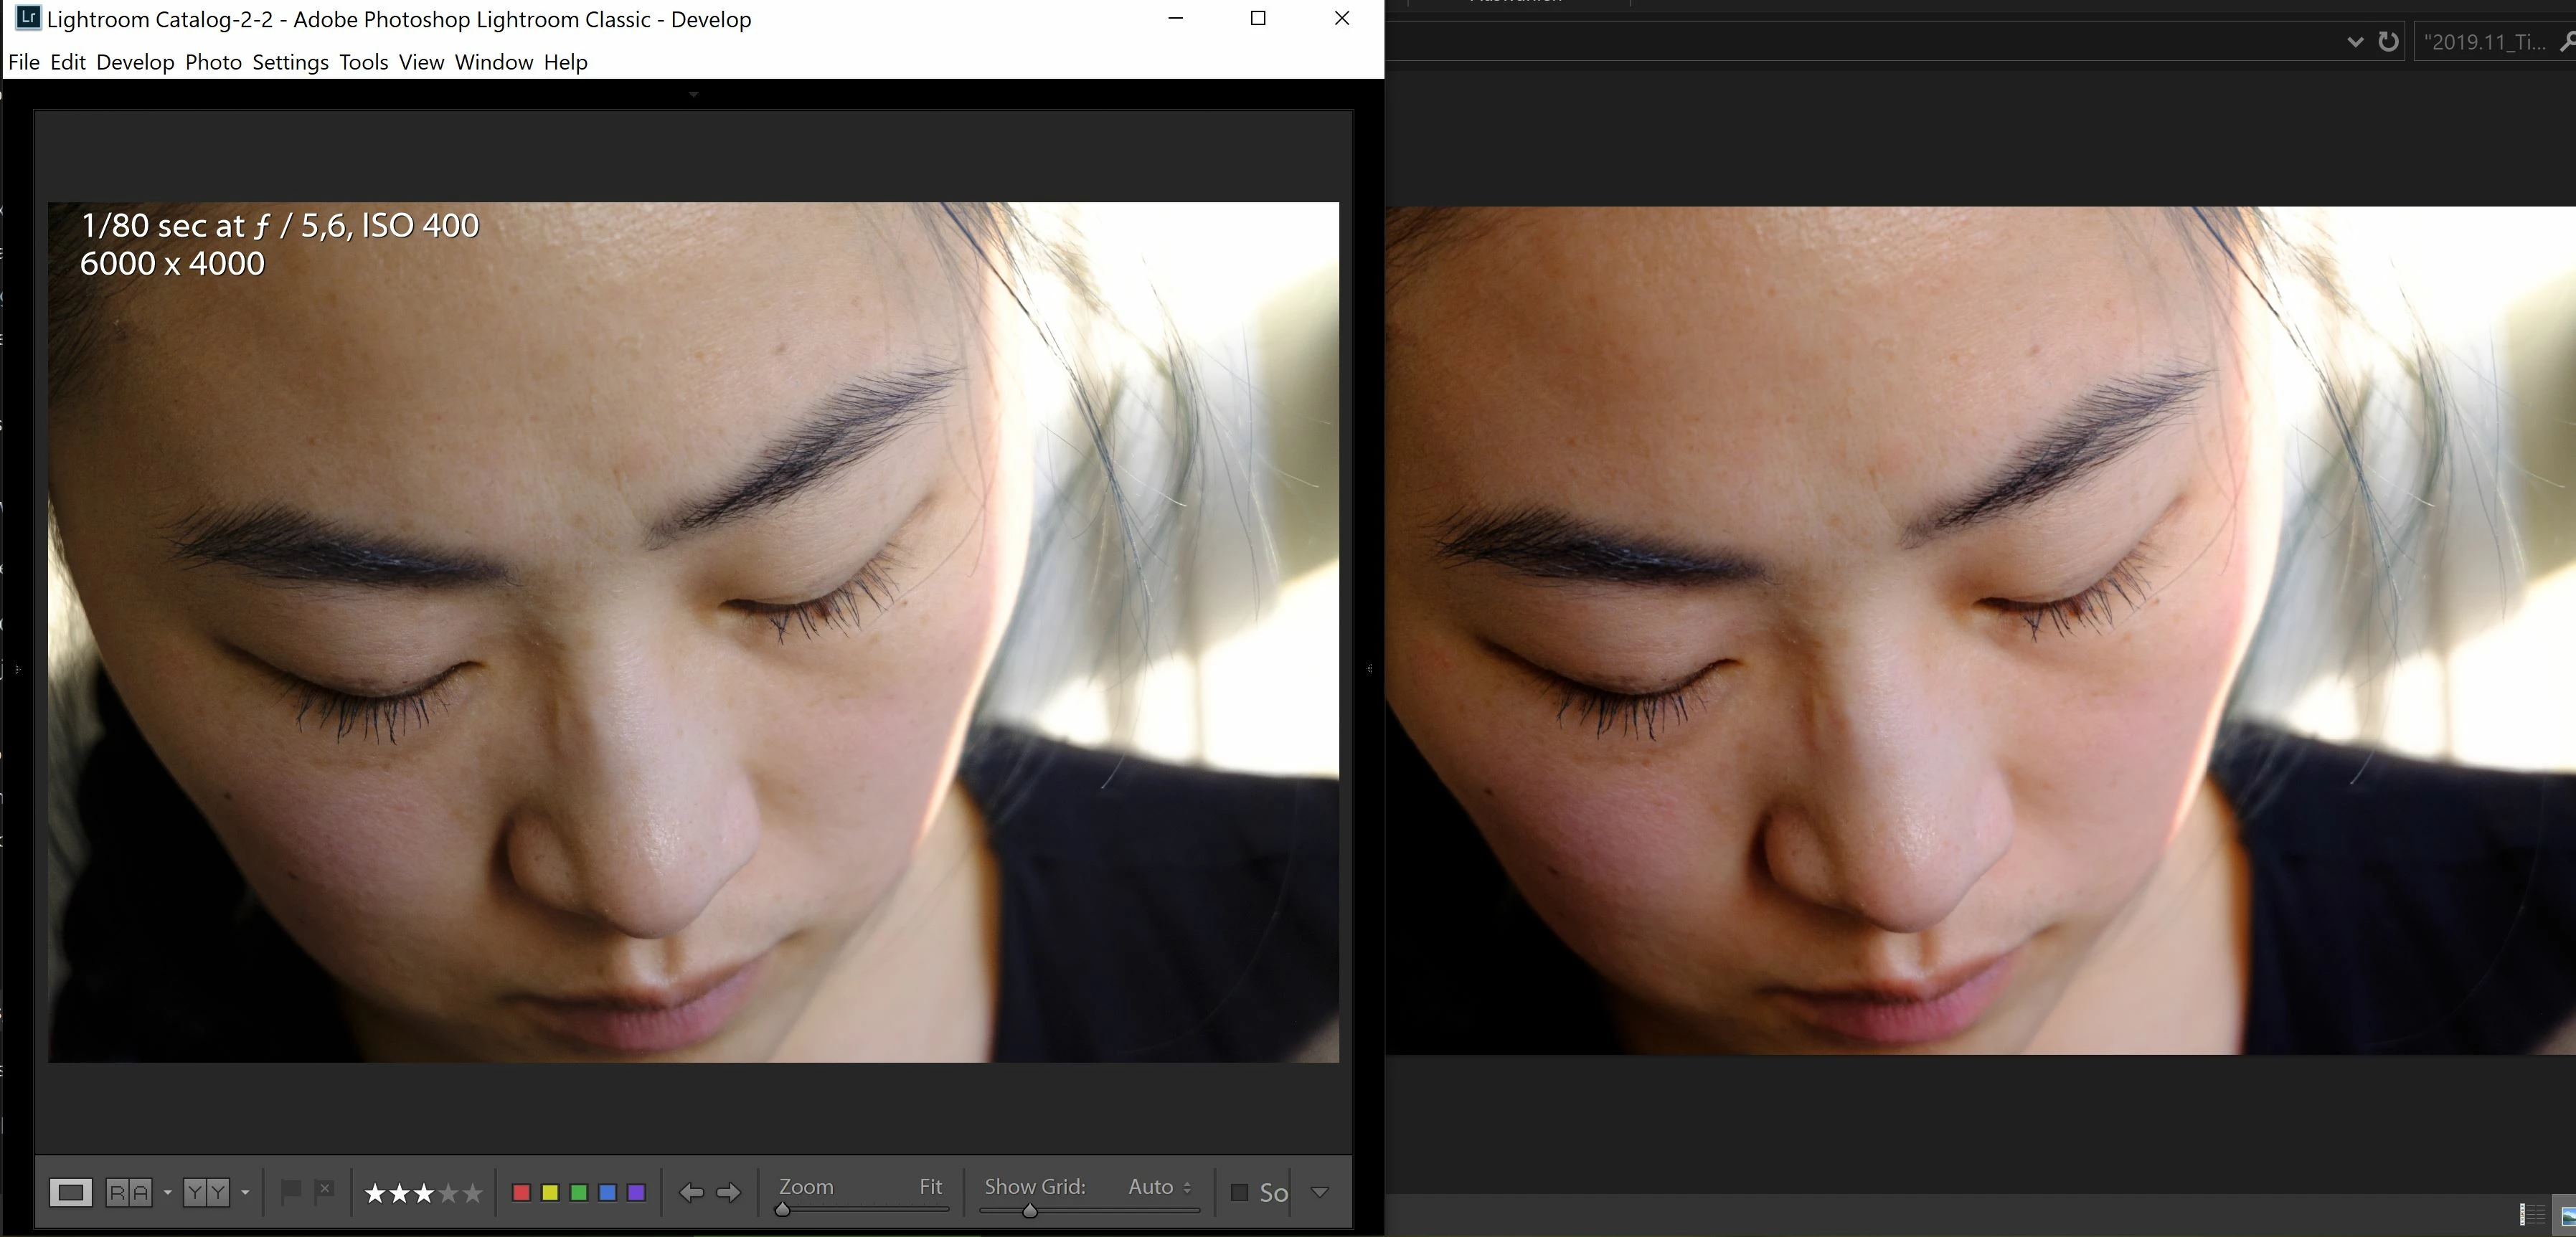Screen dimensions: 2576x1237
Task: Click the Fit zoom level label
Action: tap(930, 1187)
